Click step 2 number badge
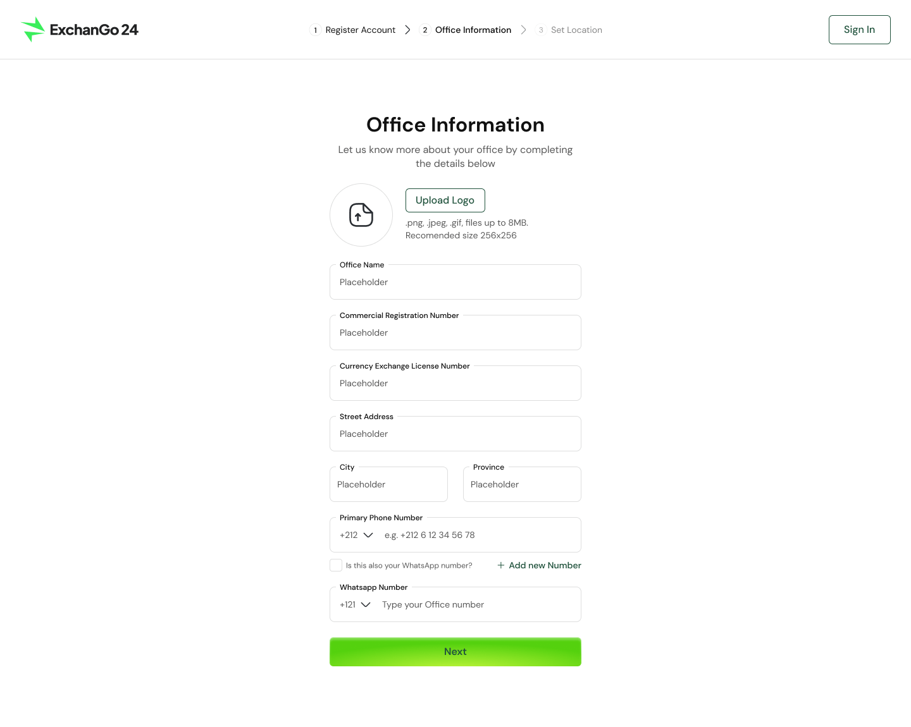Screen dimensions: 911x727 (x=425, y=30)
